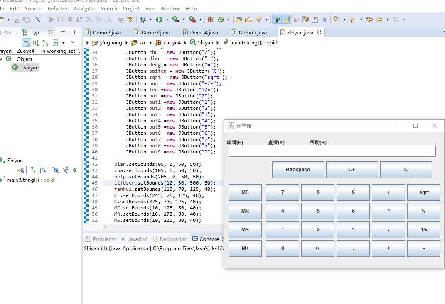Image resolution: width=445 pixels, height=304 pixels.
Task: Click the Previous Annotation arrow icon
Action: [x=353, y=19]
